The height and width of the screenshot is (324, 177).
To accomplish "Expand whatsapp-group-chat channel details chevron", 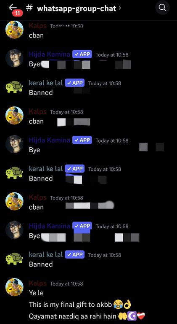I will (x=120, y=8).
